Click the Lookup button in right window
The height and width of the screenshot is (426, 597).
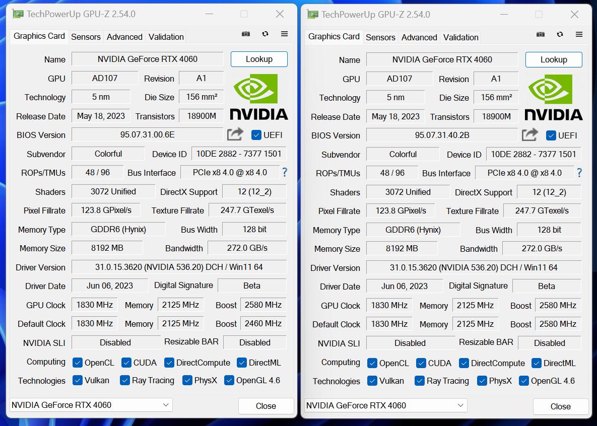click(554, 59)
